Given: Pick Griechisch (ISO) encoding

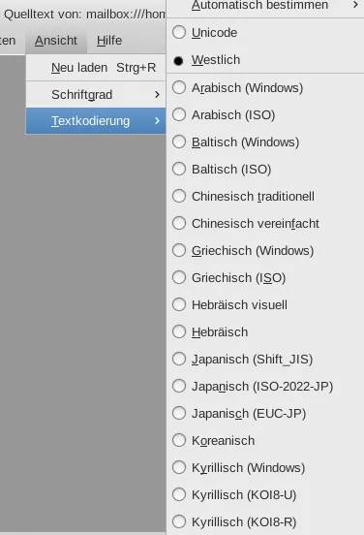Looking at the screenshot, I should [265, 278].
